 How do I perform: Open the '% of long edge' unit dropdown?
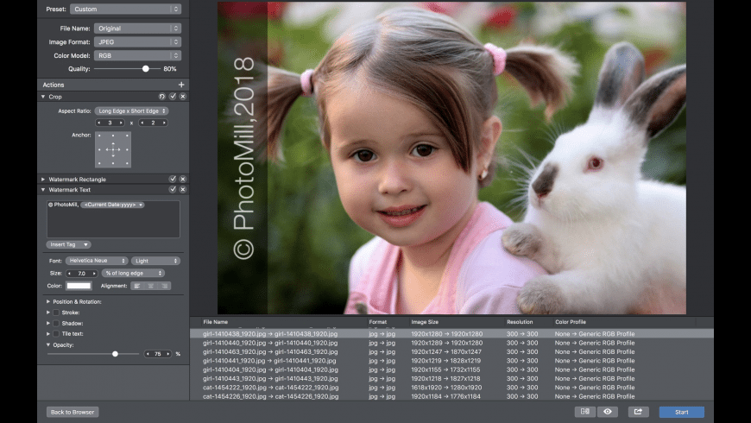[x=133, y=273]
